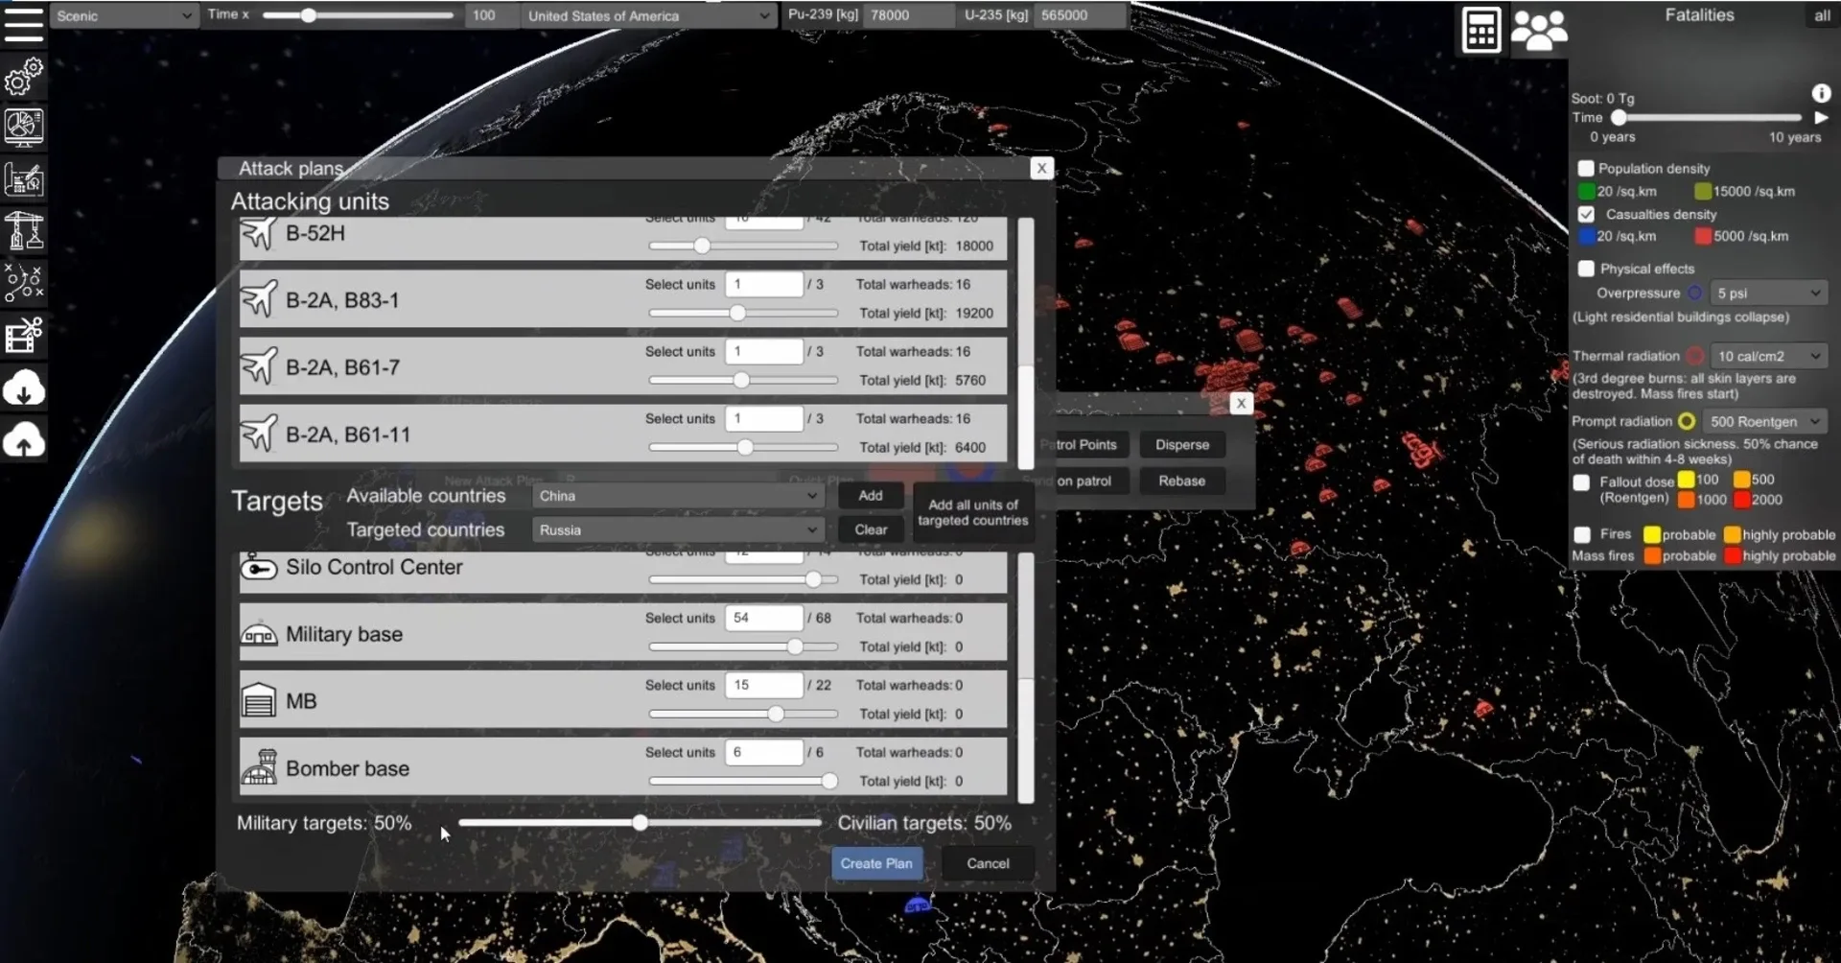Click the Military/Civilian targets ratio slider
This screenshot has width=1841, height=963.
tap(640, 823)
